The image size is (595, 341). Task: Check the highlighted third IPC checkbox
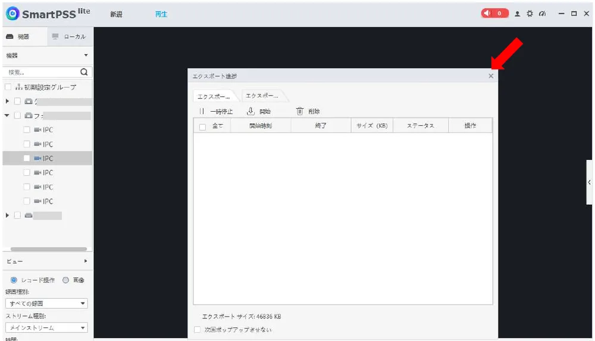(27, 159)
